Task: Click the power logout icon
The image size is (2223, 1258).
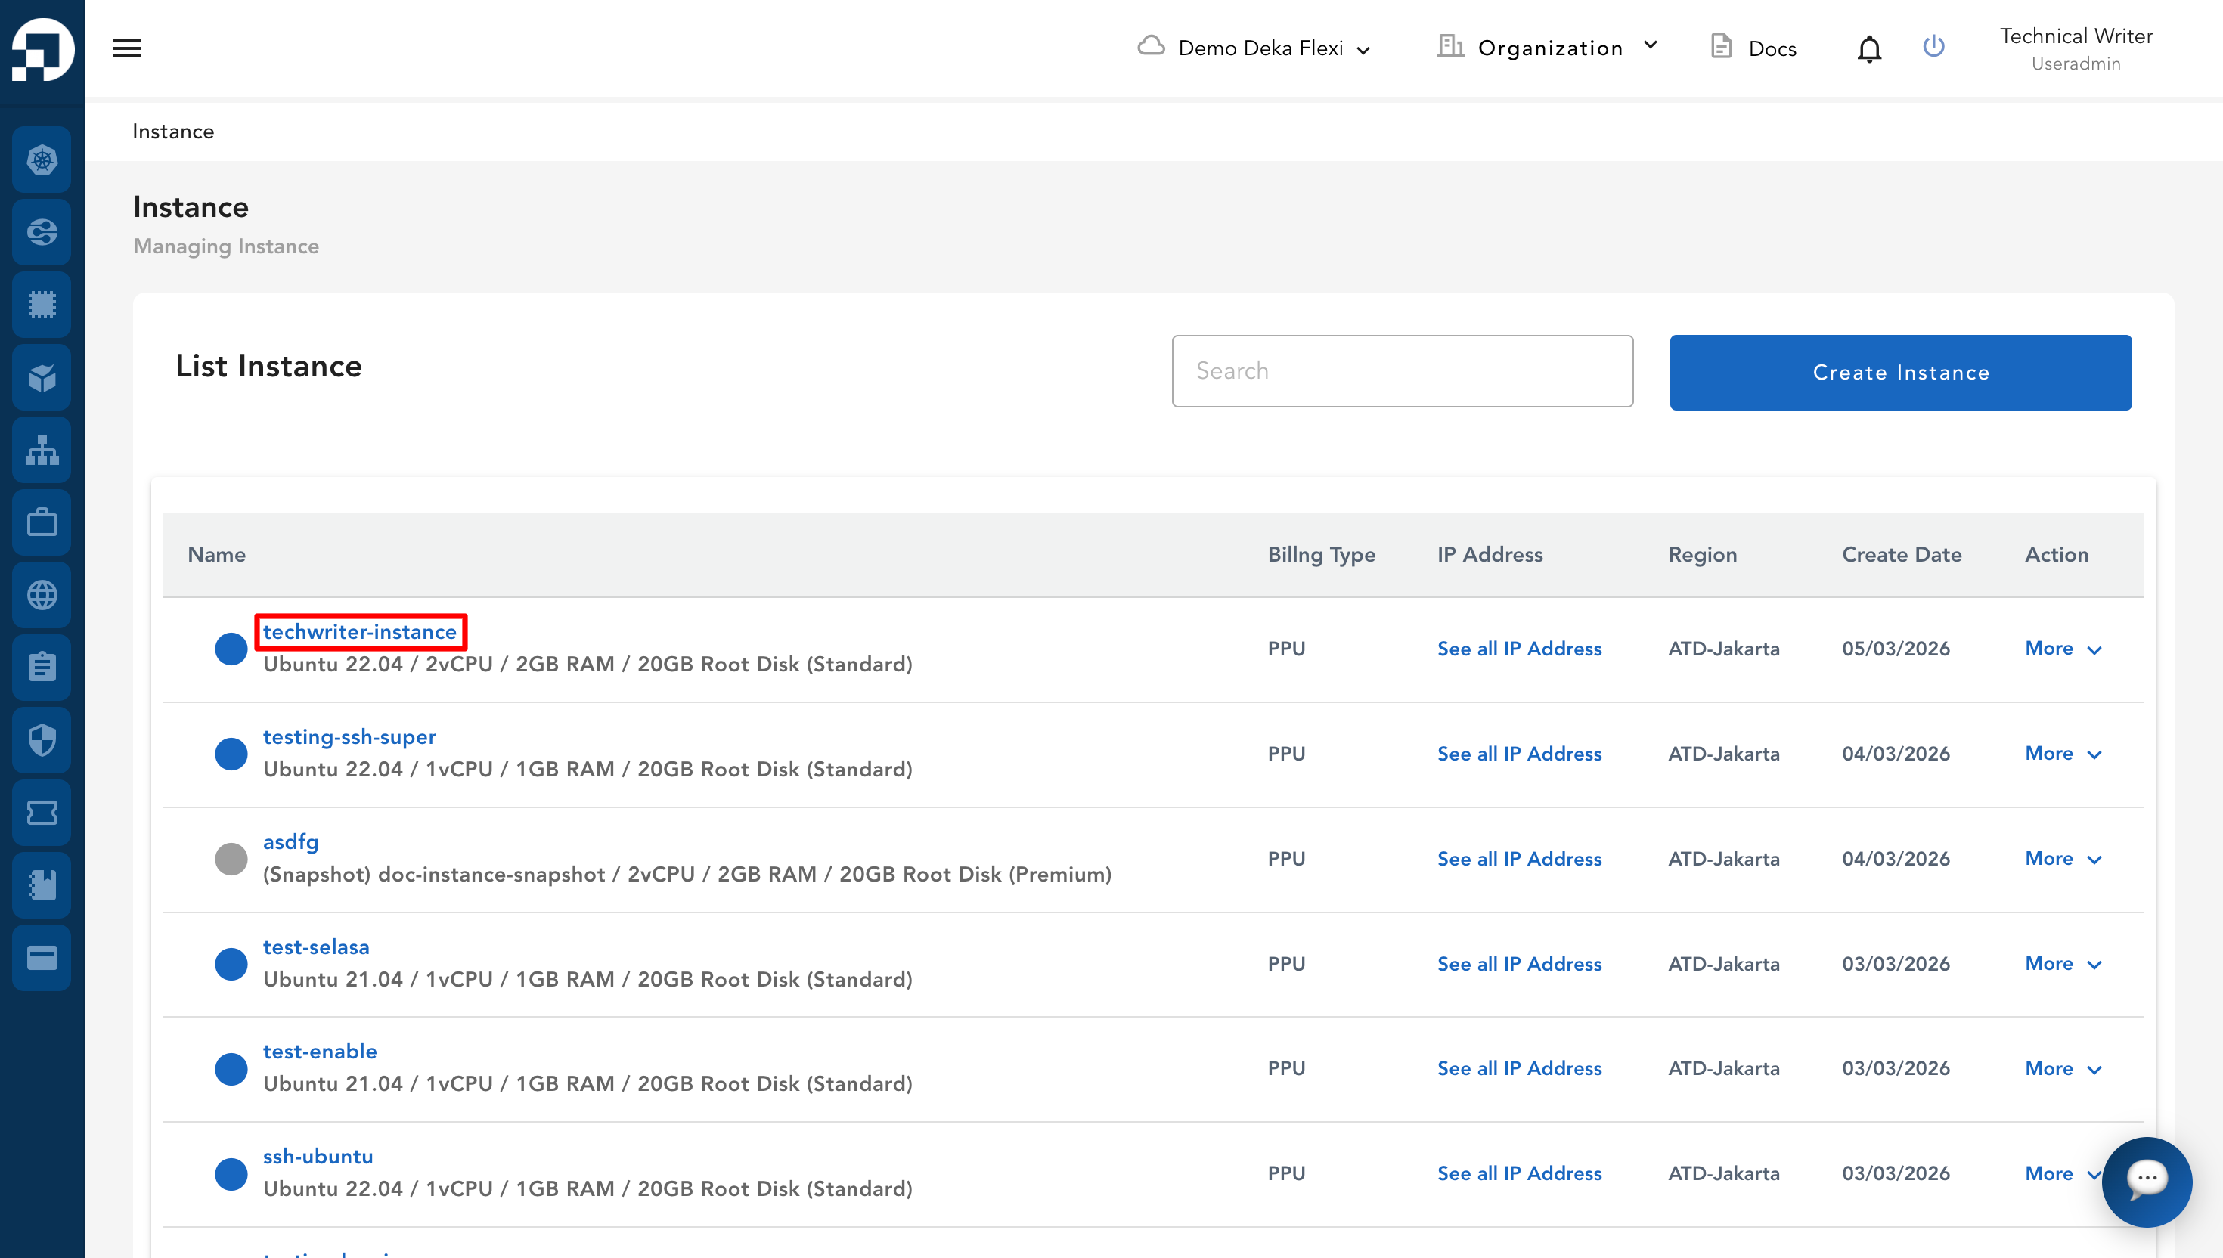Action: [x=1933, y=47]
